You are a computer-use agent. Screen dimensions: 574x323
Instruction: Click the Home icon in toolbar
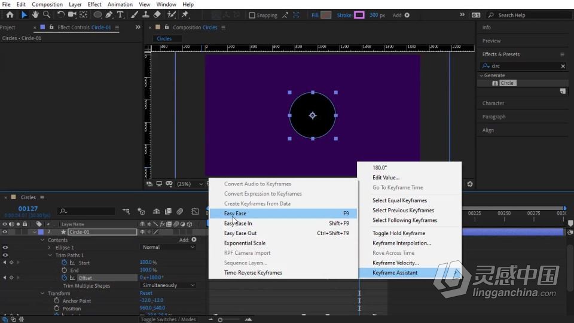click(10, 14)
